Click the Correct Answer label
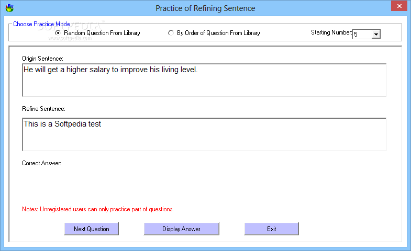Screen dimensions: 411x251 click(42, 163)
